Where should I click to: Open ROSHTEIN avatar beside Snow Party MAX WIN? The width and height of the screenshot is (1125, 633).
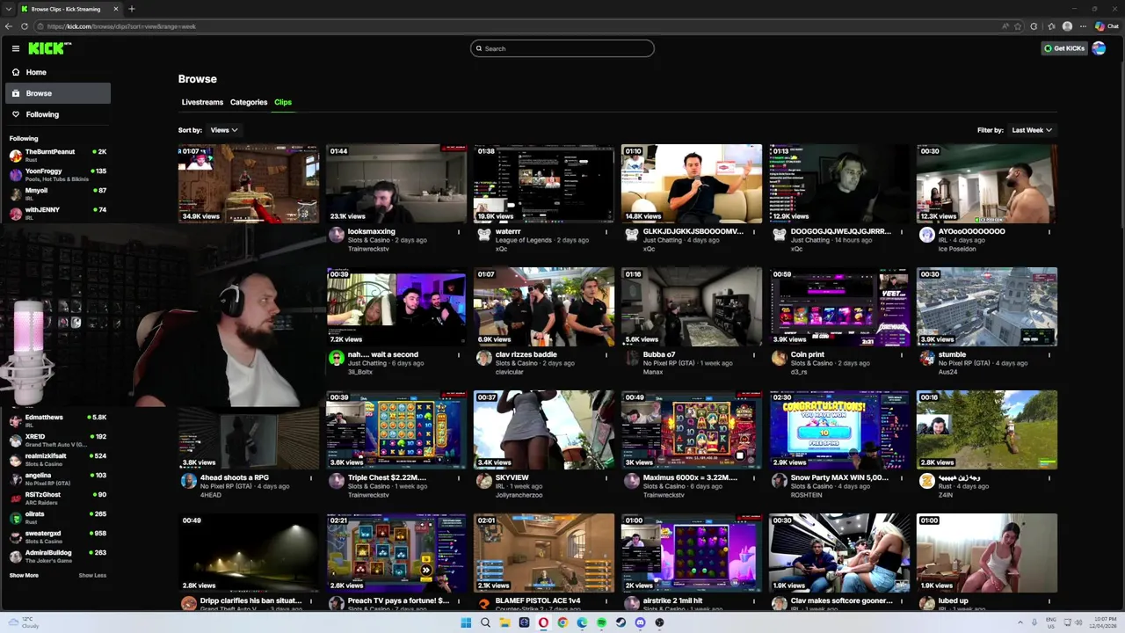tap(779, 481)
